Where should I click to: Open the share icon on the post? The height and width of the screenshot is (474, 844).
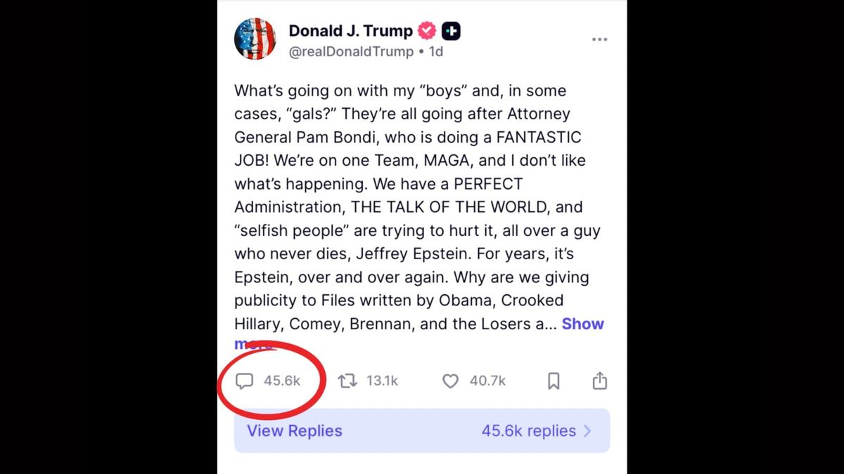click(x=599, y=380)
